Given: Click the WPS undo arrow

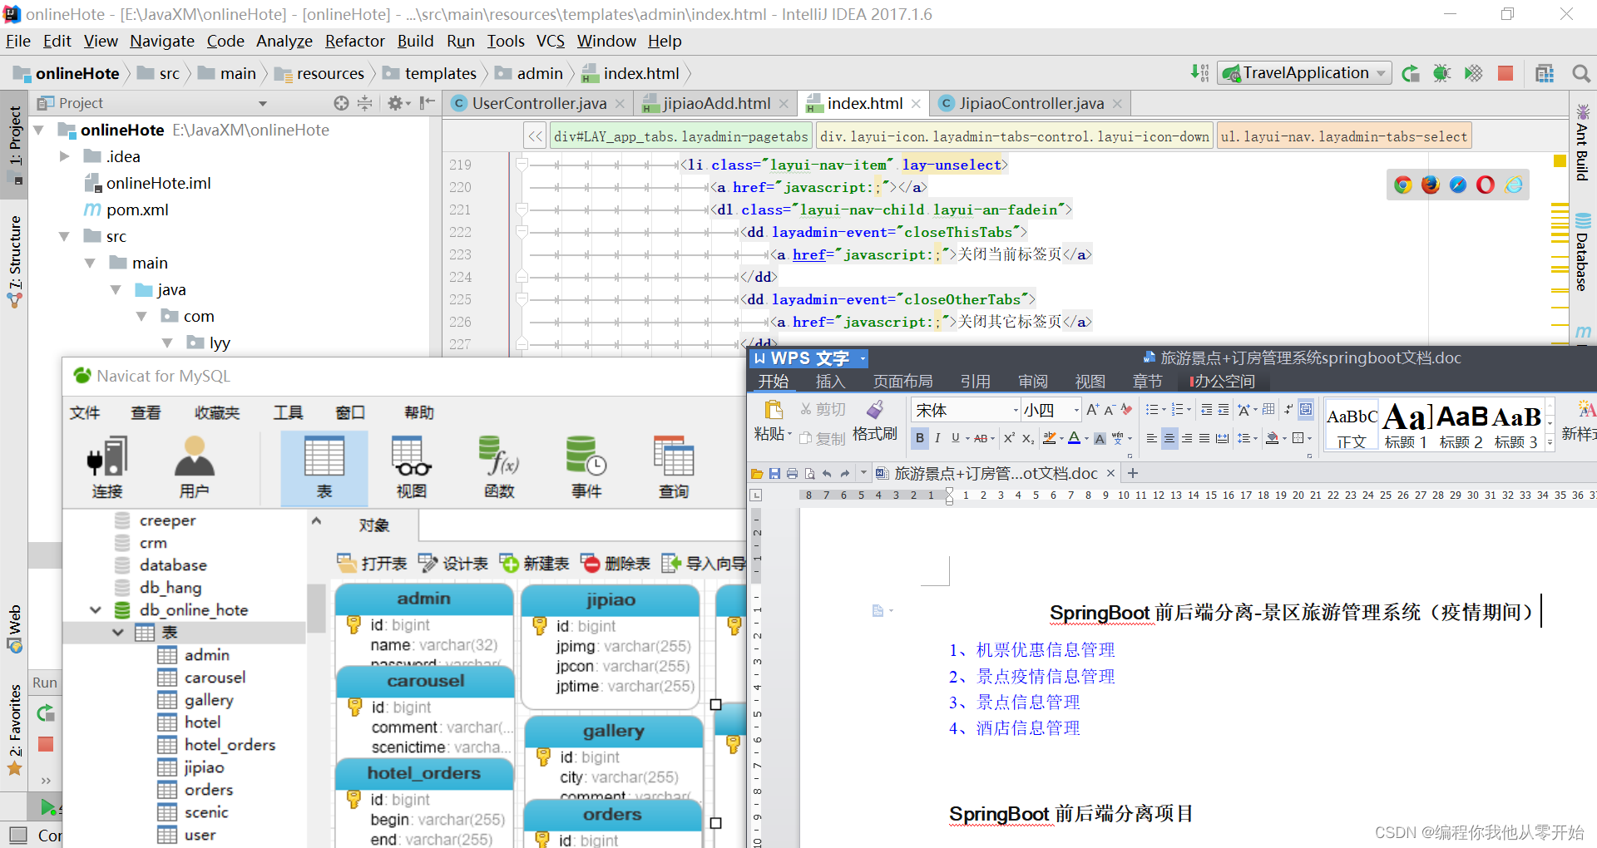Looking at the screenshot, I should click(827, 474).
